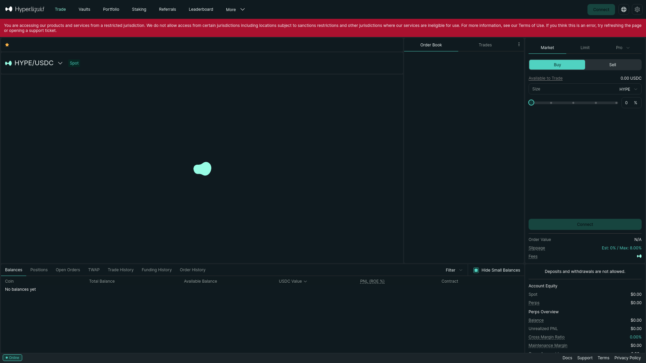Click the Available to Trade label
The image size is (646, 363).
545,78
